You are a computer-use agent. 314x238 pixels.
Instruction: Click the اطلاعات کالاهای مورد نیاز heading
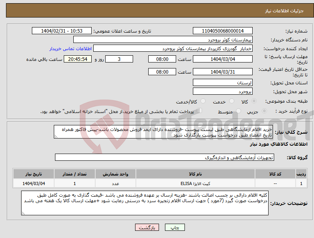click(279, 144)
